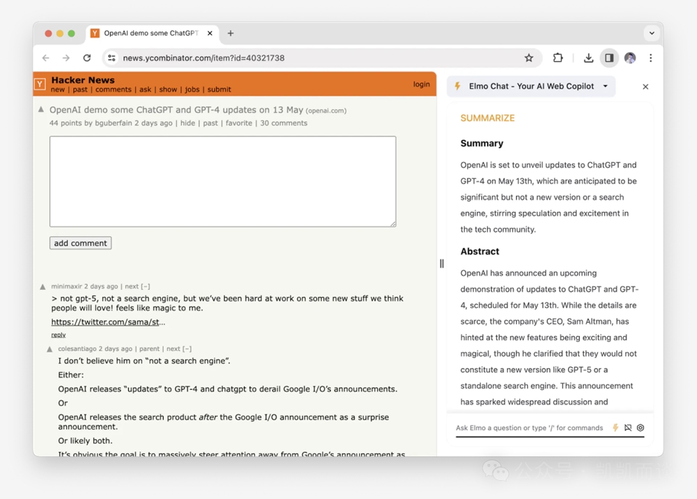The height and width of the screenshot is (499, 697).
Task: Click into the comment text box
Action: pos(223,181)
